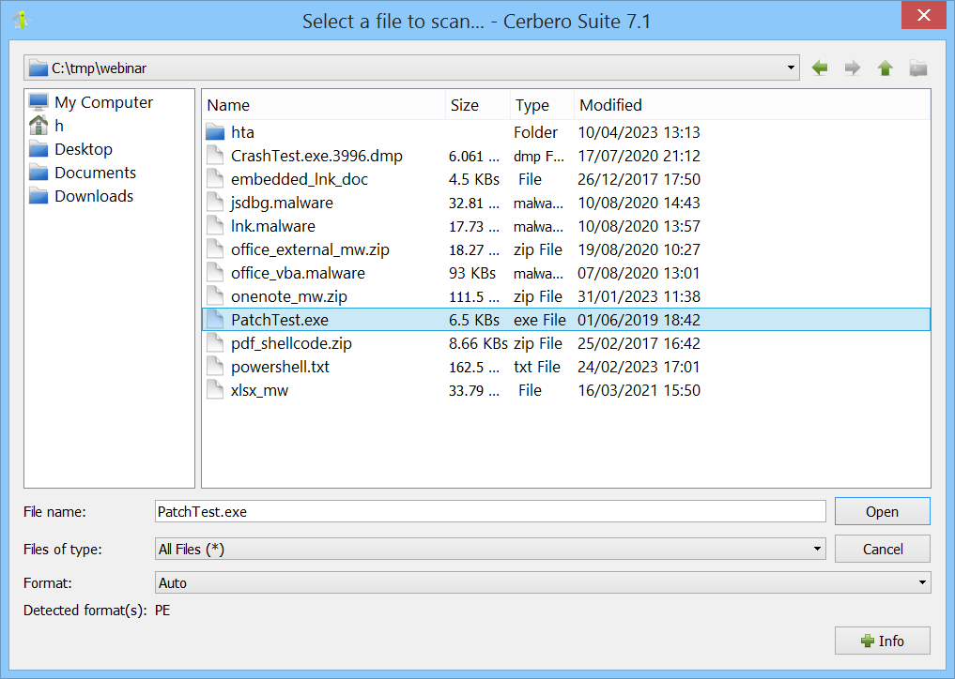The width and height of the screenshot is (955, 679).
Task: Click the Cerbero Suite title bar logo
Action: tap(22, 21)
